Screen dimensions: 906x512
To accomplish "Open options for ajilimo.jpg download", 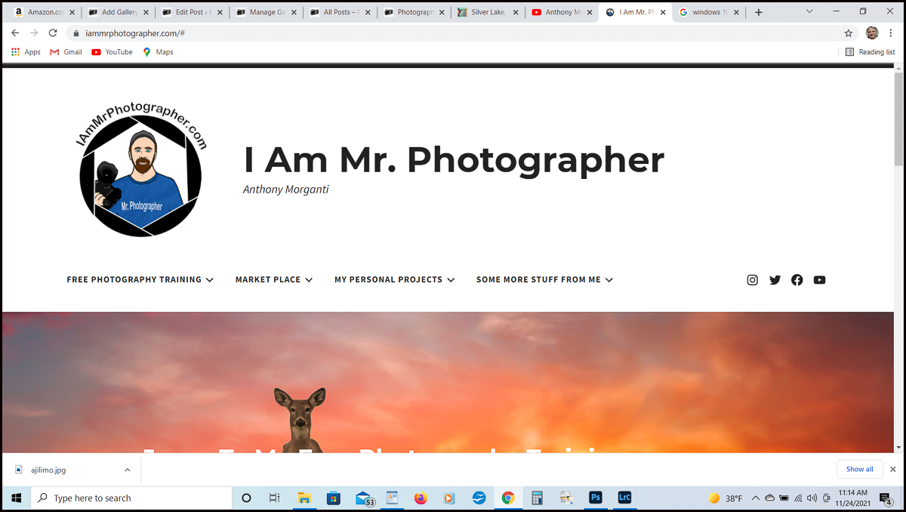I will tap(128, 470).
